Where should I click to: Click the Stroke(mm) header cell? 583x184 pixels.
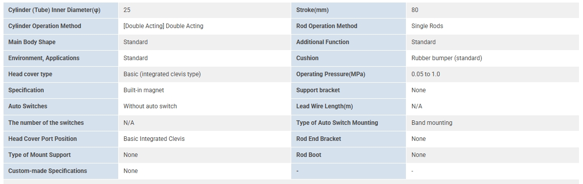click(x=312, y=10)
